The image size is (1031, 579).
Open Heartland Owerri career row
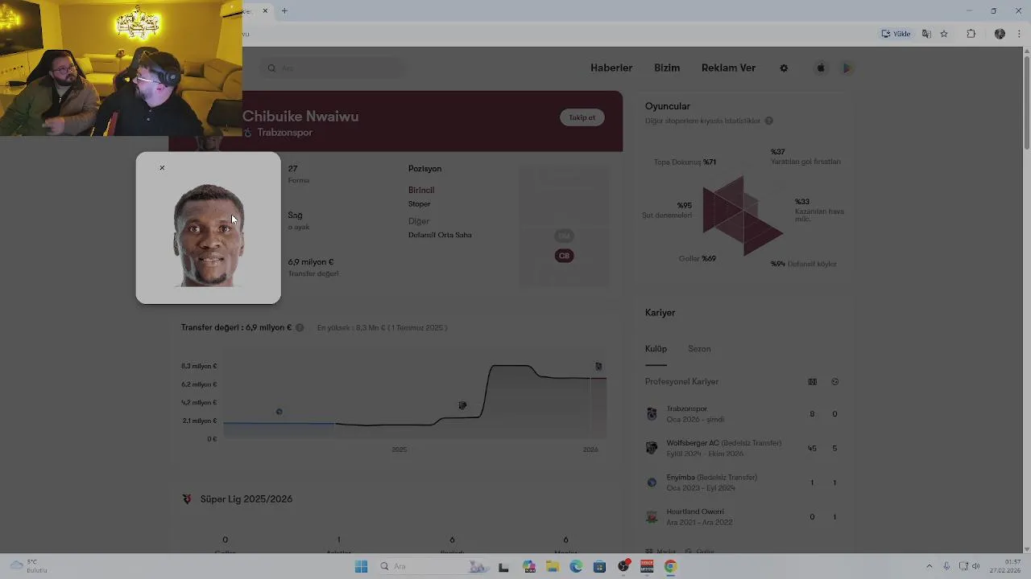click(x=744, y=516)
